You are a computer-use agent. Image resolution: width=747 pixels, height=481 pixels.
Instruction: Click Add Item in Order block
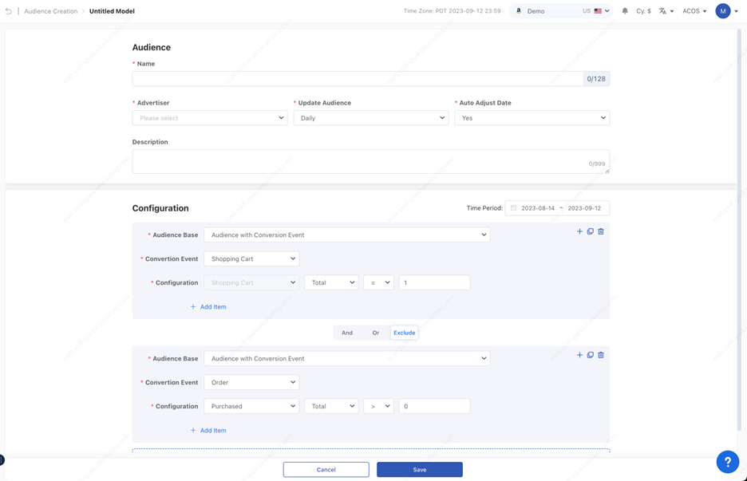click(208, 430)
